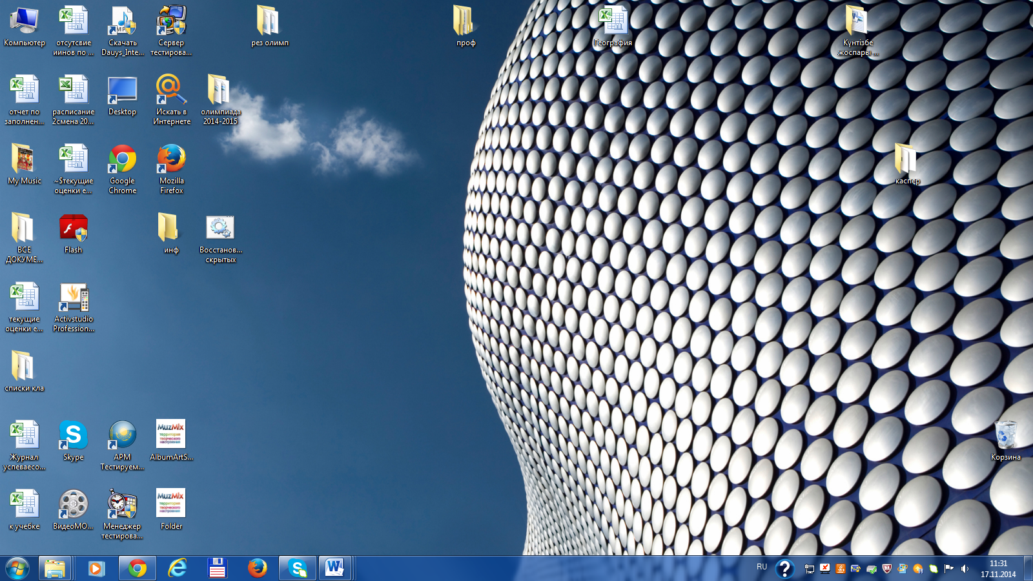
Task: Open the Сервер тестирования shortcut
Action: (171, 31)
